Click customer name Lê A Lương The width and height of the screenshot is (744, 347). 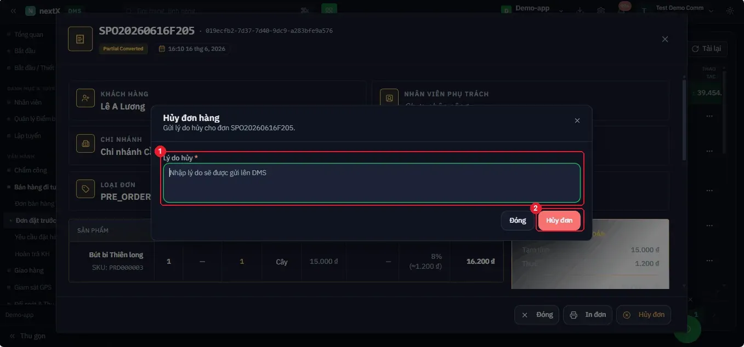[123, 107]
